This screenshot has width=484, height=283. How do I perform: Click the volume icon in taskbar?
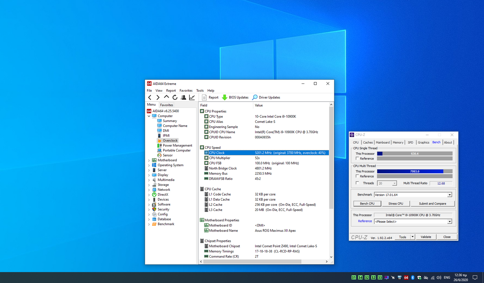coord(439,278)
